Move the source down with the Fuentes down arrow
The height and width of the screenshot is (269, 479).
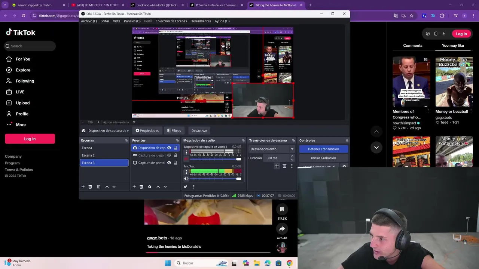[x=165, y=187]
